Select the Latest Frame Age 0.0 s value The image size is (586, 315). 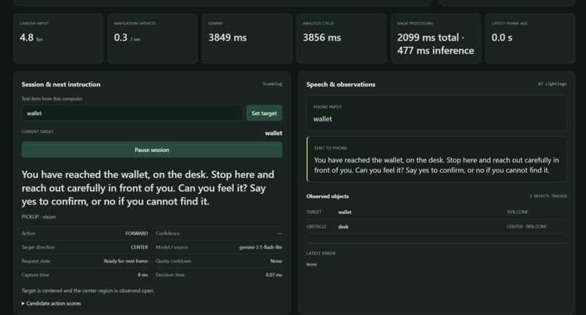[502, 37]
